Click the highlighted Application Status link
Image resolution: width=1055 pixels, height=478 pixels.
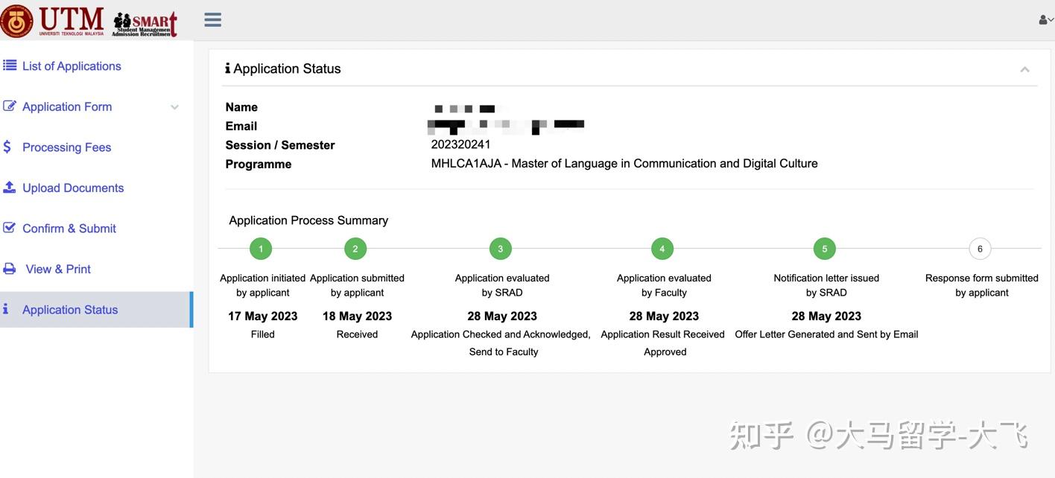70,309
